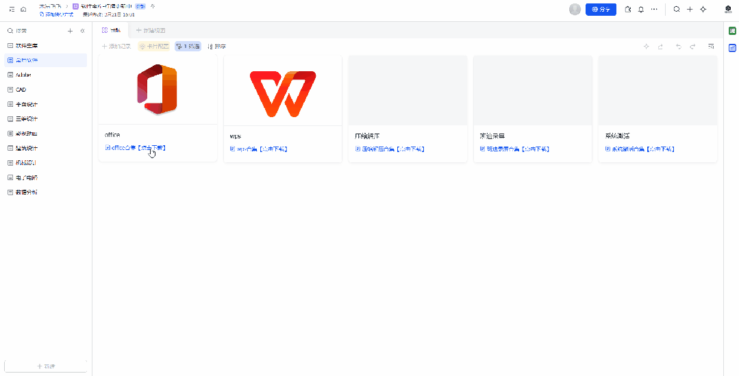Click the first breadcrumb folder name
The height and width of the screenshot is (376, 739).
50,6
